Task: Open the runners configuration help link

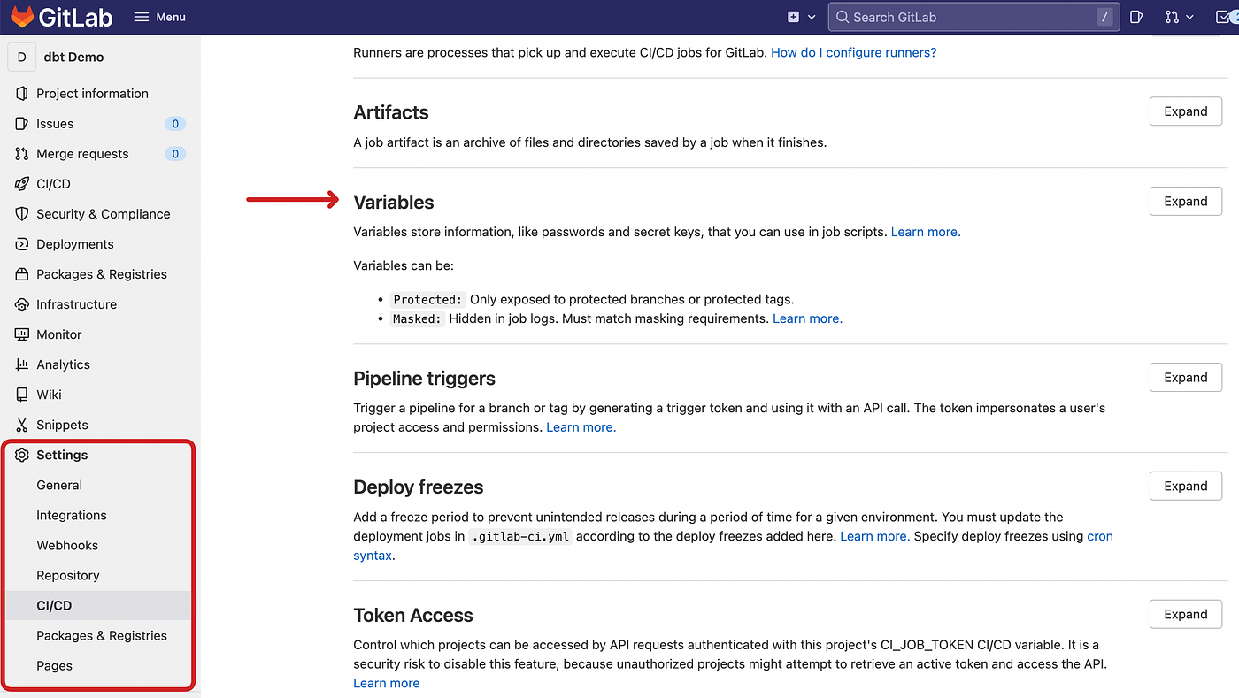Action: (852, 52)
